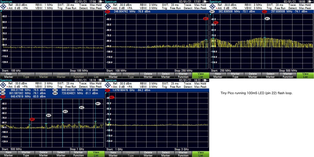Select the red M2 badge beside 257.936508 MHz
Screen dimensions: 314x157
coord(265,12)
